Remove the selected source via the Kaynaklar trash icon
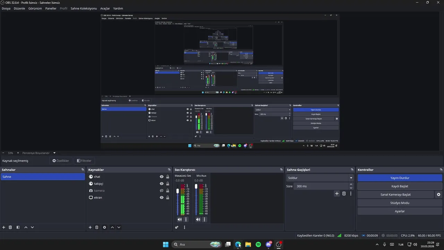Screen dimensions: 444x250 coord(97,227)
